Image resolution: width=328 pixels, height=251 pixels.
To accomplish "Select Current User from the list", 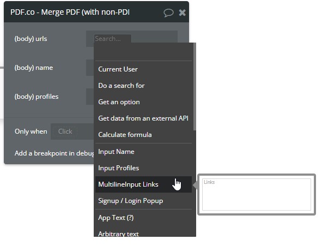I will [143, 69].
